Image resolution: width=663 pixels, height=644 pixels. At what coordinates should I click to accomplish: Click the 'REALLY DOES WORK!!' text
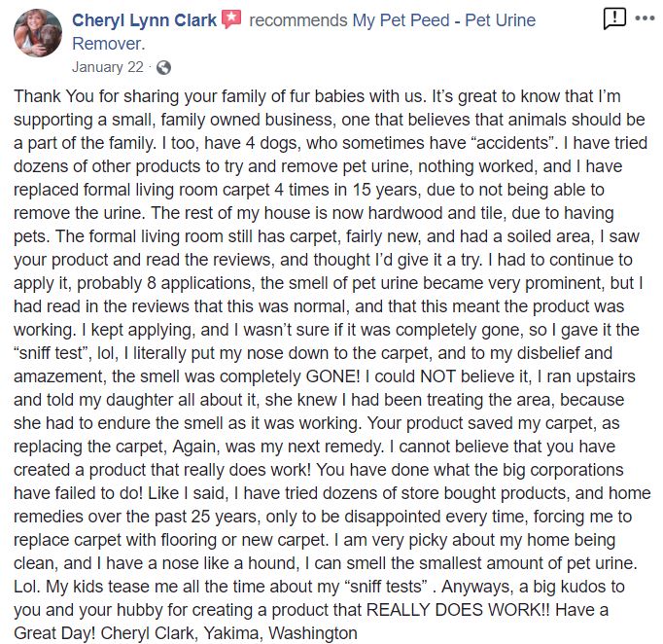coord(458,610)
